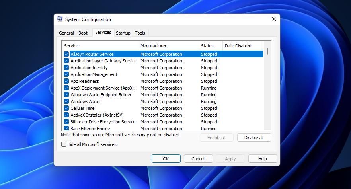This screenshot has height=189, width=351.
Task: Click Running status of Windows Audio row
Action: pyautogui.click(x=209, y=101)
